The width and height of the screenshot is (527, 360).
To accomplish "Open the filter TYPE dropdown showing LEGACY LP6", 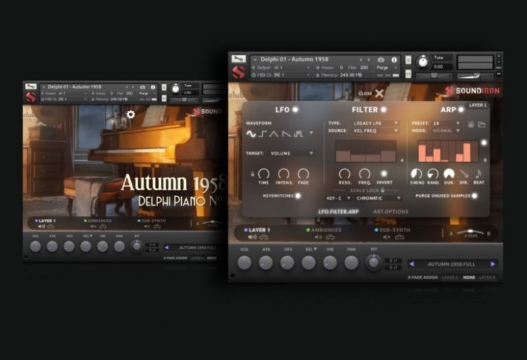I will pos(375,123).
